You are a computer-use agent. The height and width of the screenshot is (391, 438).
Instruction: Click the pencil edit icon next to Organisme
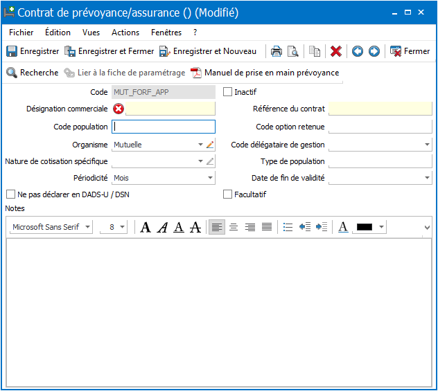point(210,145)
